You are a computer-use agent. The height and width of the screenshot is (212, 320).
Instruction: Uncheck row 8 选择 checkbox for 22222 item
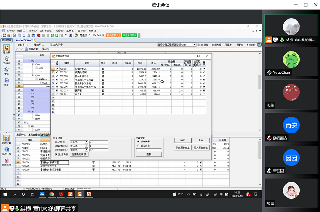click(57, 94)
